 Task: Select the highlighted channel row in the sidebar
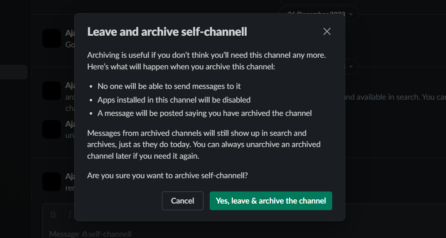tap(14, 72)
